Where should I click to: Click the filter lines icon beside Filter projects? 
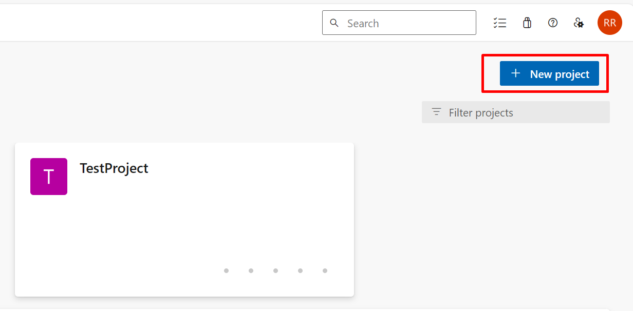click(436, 112)
